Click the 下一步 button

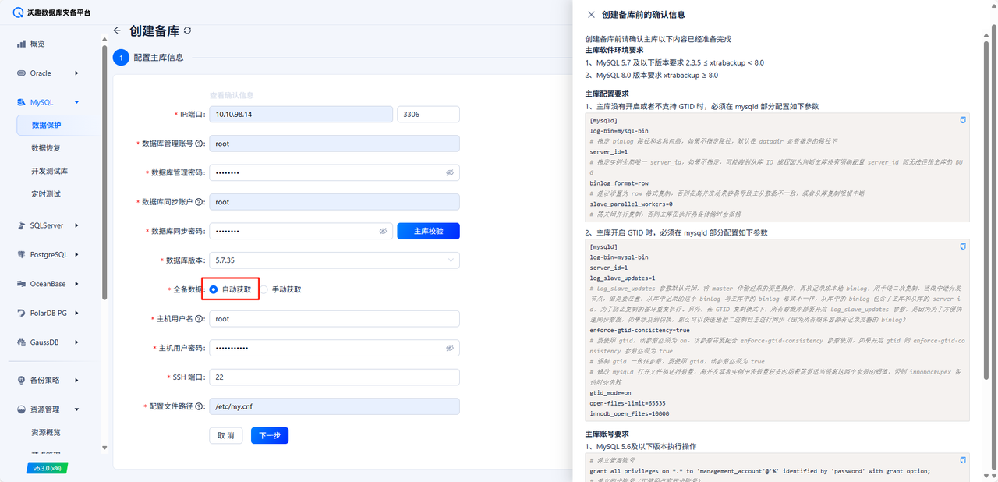(270, 435)
